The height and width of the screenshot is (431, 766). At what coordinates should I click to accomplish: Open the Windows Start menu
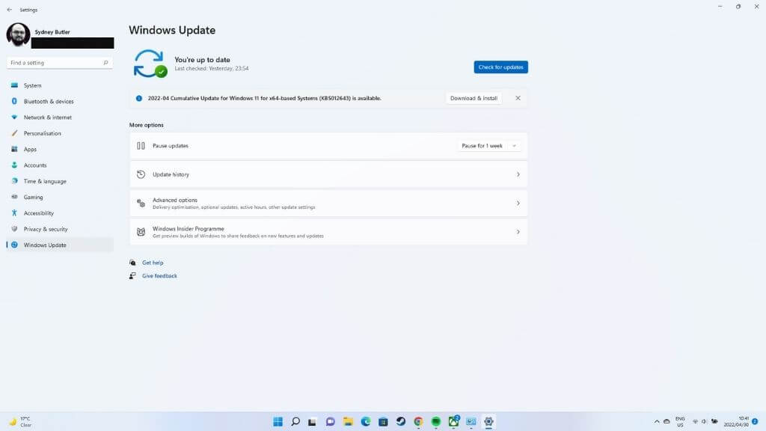(278, 421)
